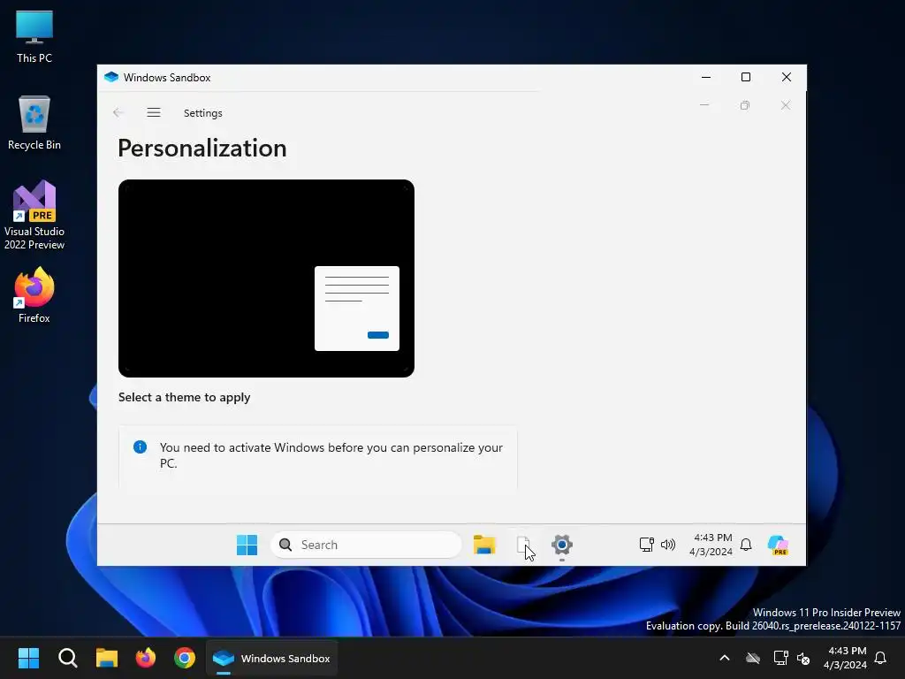Screen dimensions: 905x679
Task: Click the Personalization heading
Action: click(x=202, y=149)
